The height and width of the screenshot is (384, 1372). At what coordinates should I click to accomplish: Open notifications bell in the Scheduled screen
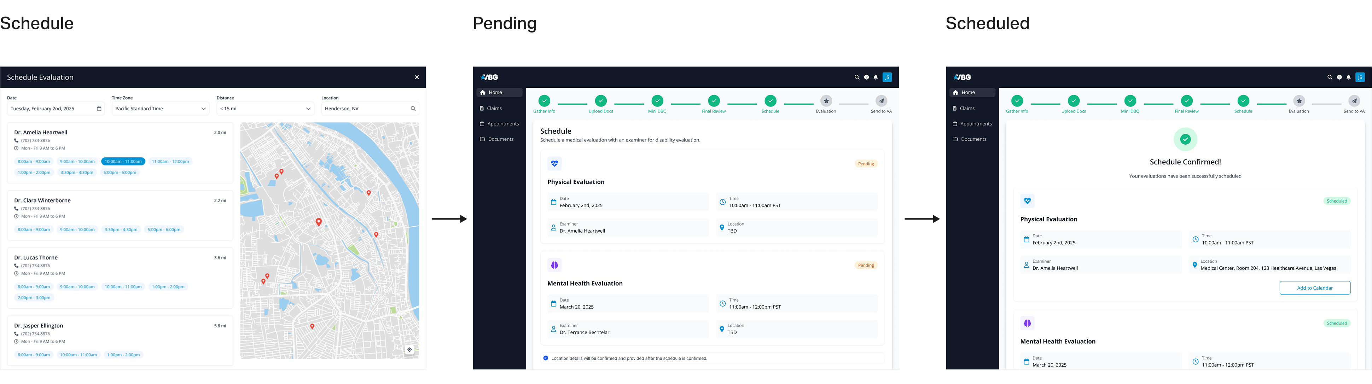pyautogui.click(x=1349, y=77)
